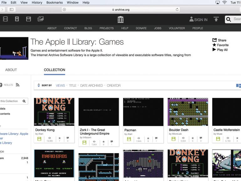Click Zork I reviews comment icon
This screenshot has width=241, height=181.
click(112, 142)
